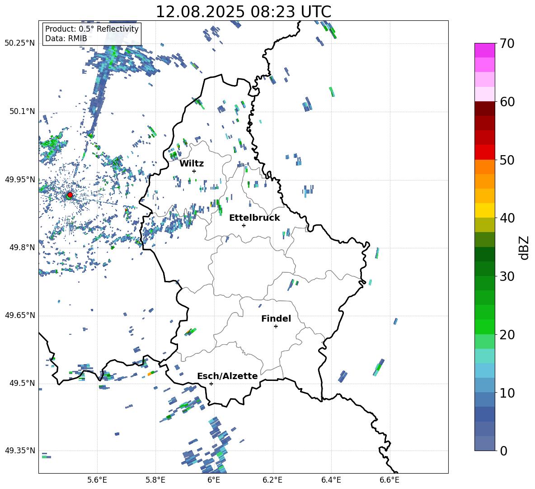The width and height of the screenshot is (535, 489).
Task: Click the 5.8°E longitude label
Action: (x=155, y=480)
